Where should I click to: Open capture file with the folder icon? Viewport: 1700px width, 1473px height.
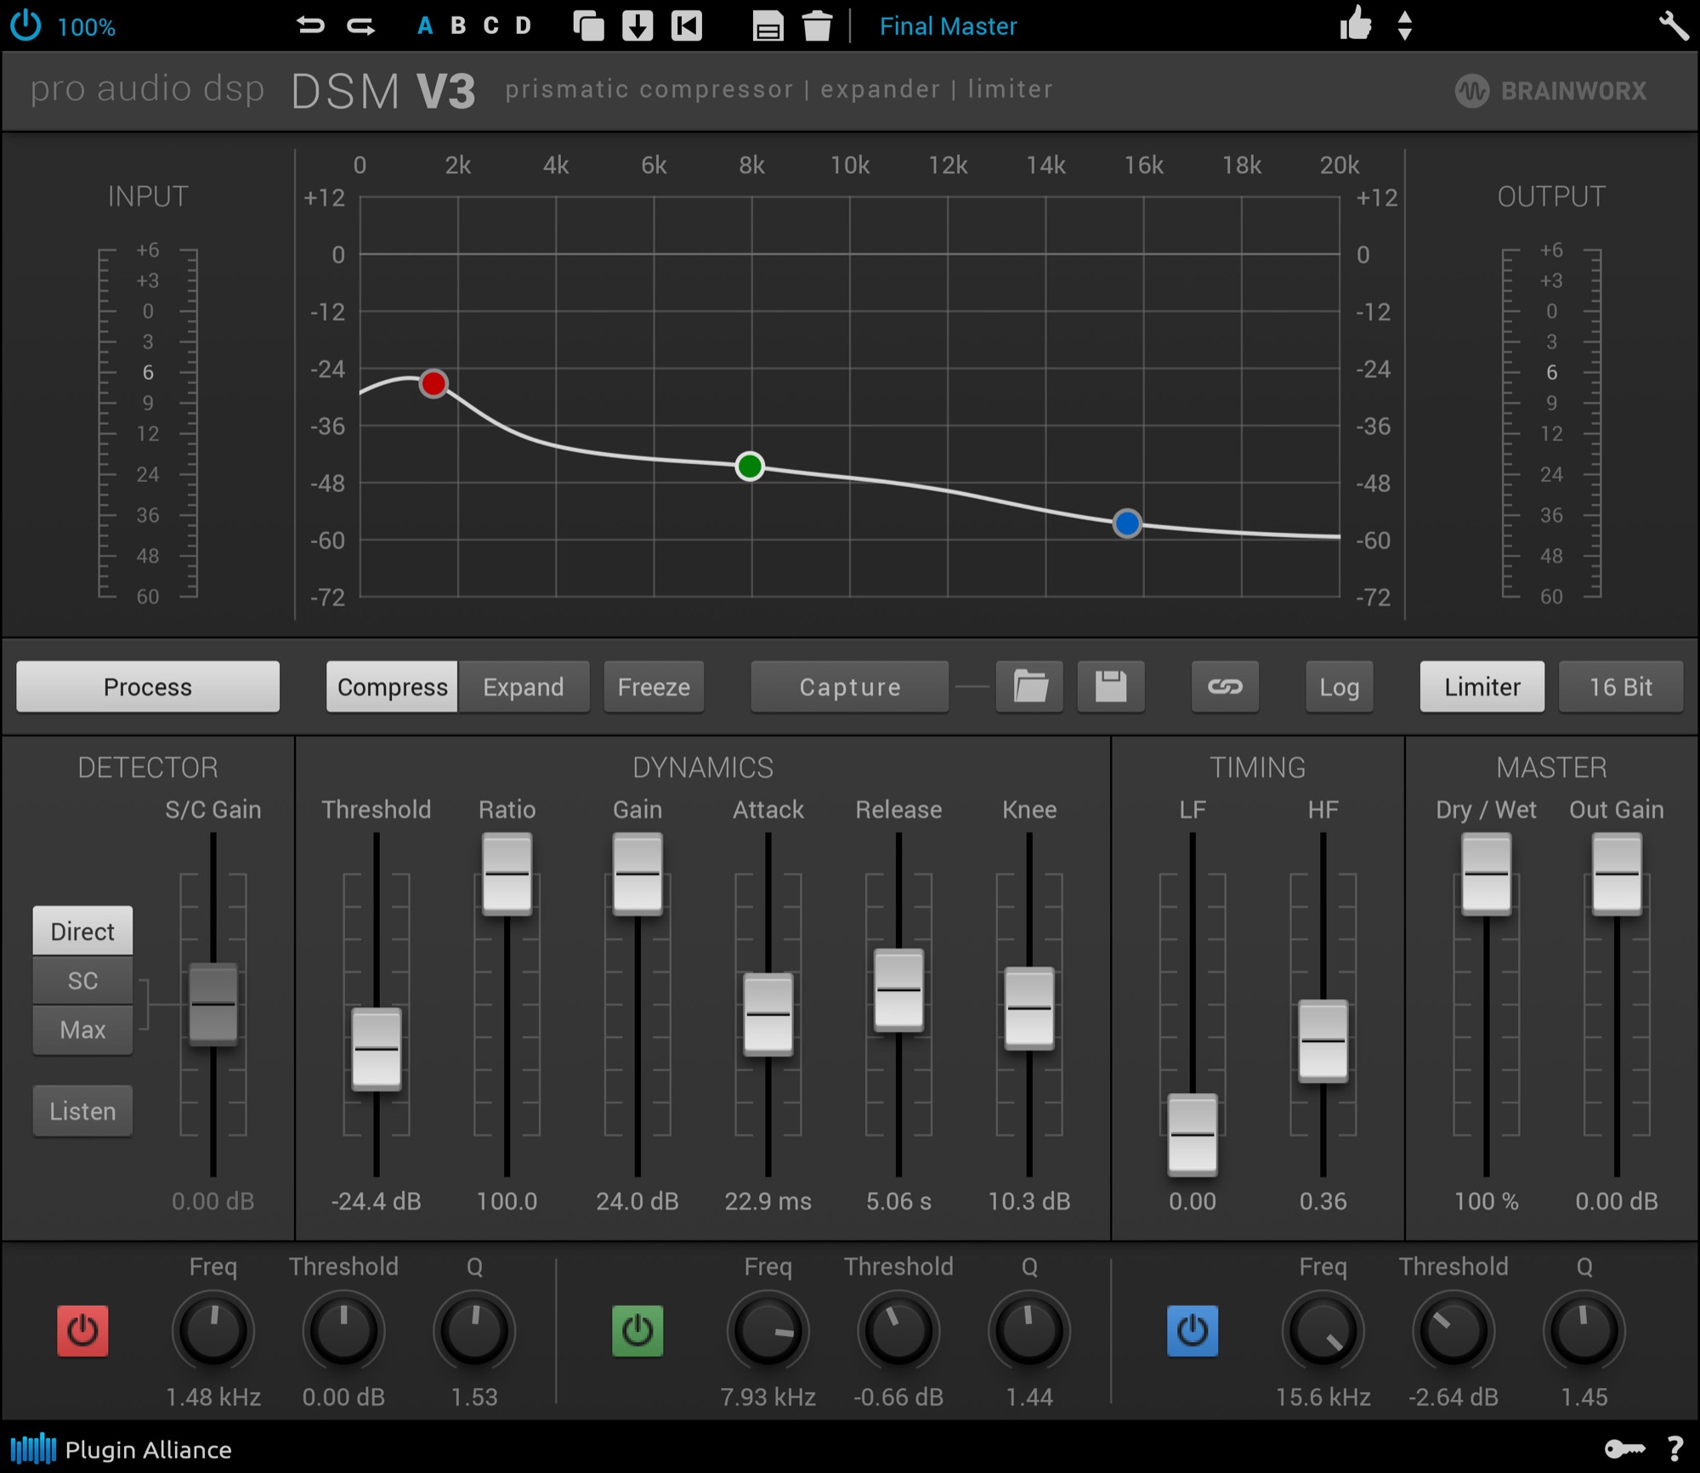coord(1029,686)
